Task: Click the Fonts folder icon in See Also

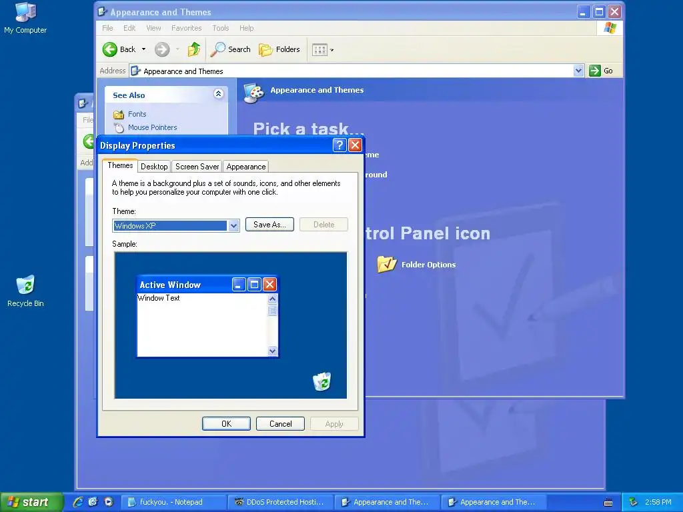Action: point(119,115)
